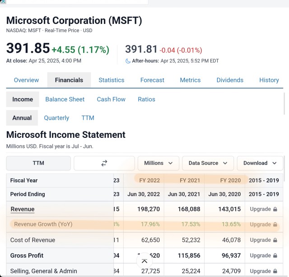Viewport: 289px width, 277px height.
Task: Click the FY 2021 column header
Action: pyautogui.click(x=190, y=180)
